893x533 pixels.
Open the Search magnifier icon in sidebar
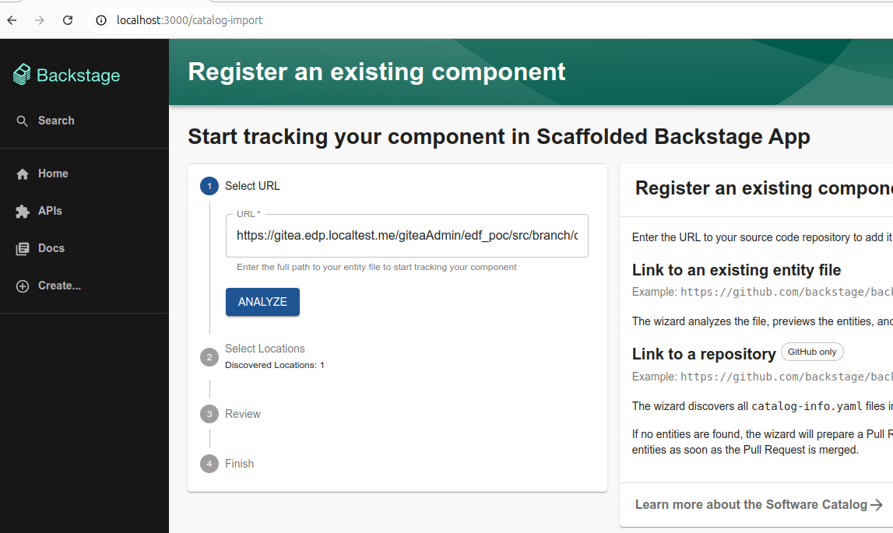point(23,121)
